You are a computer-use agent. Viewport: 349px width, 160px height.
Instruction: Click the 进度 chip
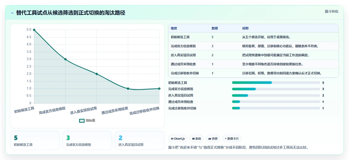[213, 139]
